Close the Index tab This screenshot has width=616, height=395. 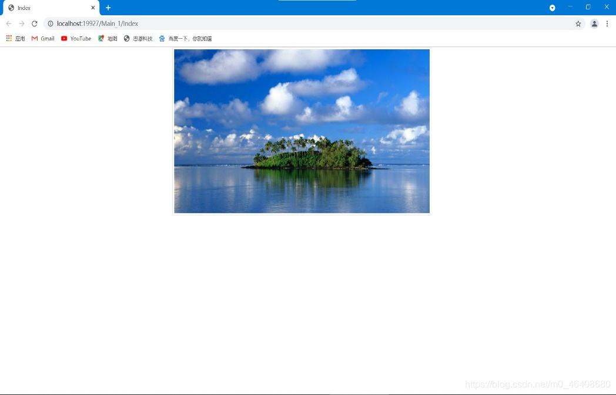coord(93,8)
